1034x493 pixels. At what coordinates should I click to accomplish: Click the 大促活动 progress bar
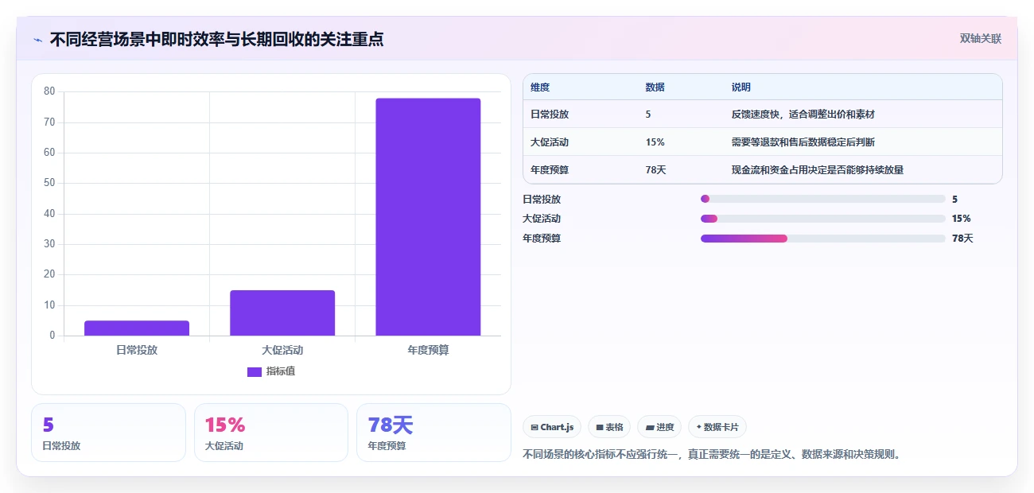coord(823,219)
